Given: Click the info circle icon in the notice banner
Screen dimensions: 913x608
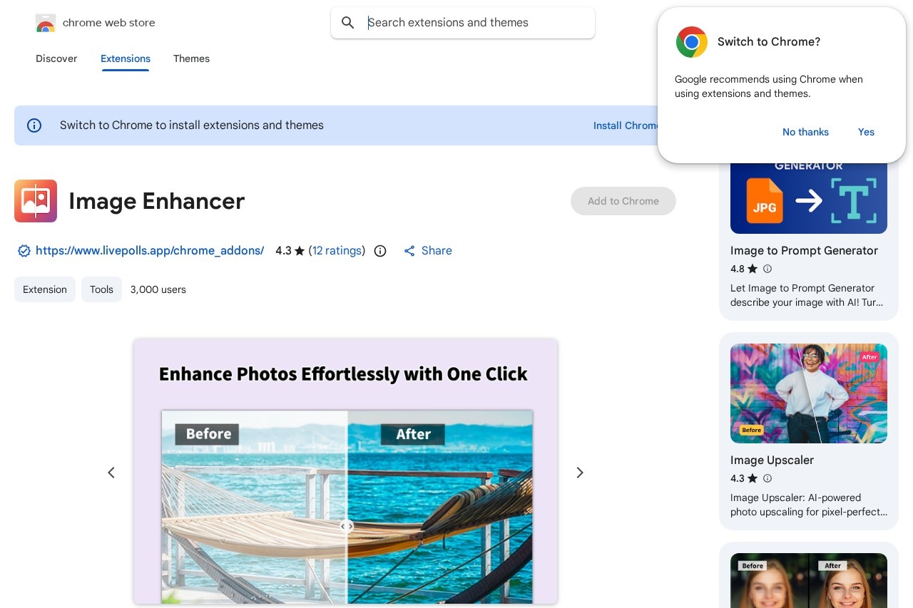Looking at the screenshot, I should (x=34, y=125).
